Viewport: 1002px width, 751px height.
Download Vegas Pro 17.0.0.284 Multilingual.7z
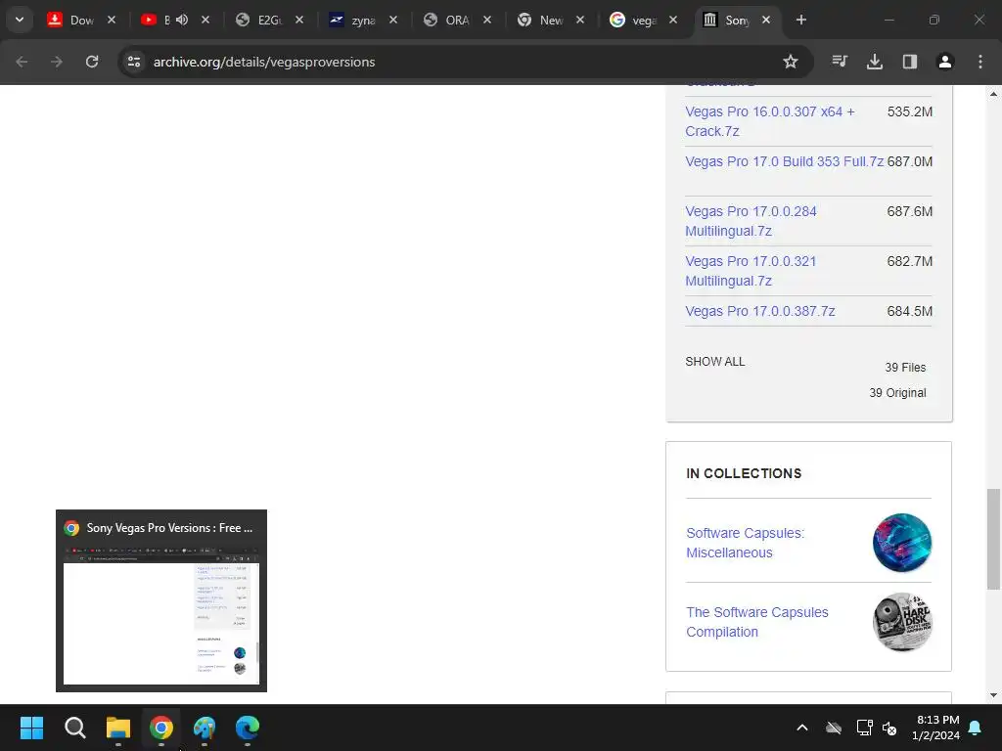click(x=751, y=221)
